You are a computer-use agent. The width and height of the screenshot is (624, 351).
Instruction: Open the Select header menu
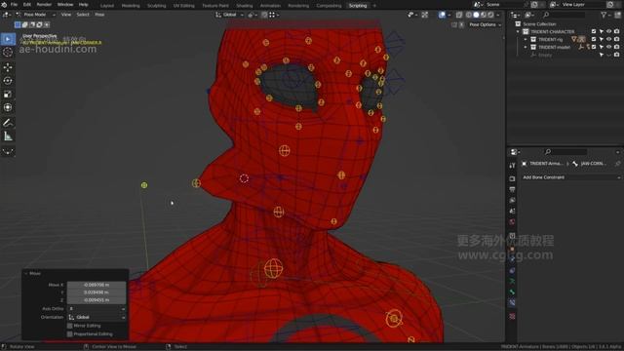point(83,15)
